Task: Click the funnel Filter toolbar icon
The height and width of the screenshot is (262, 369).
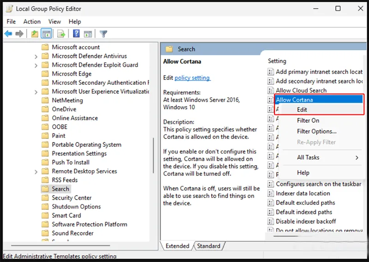Action: (x=103, y=34)
